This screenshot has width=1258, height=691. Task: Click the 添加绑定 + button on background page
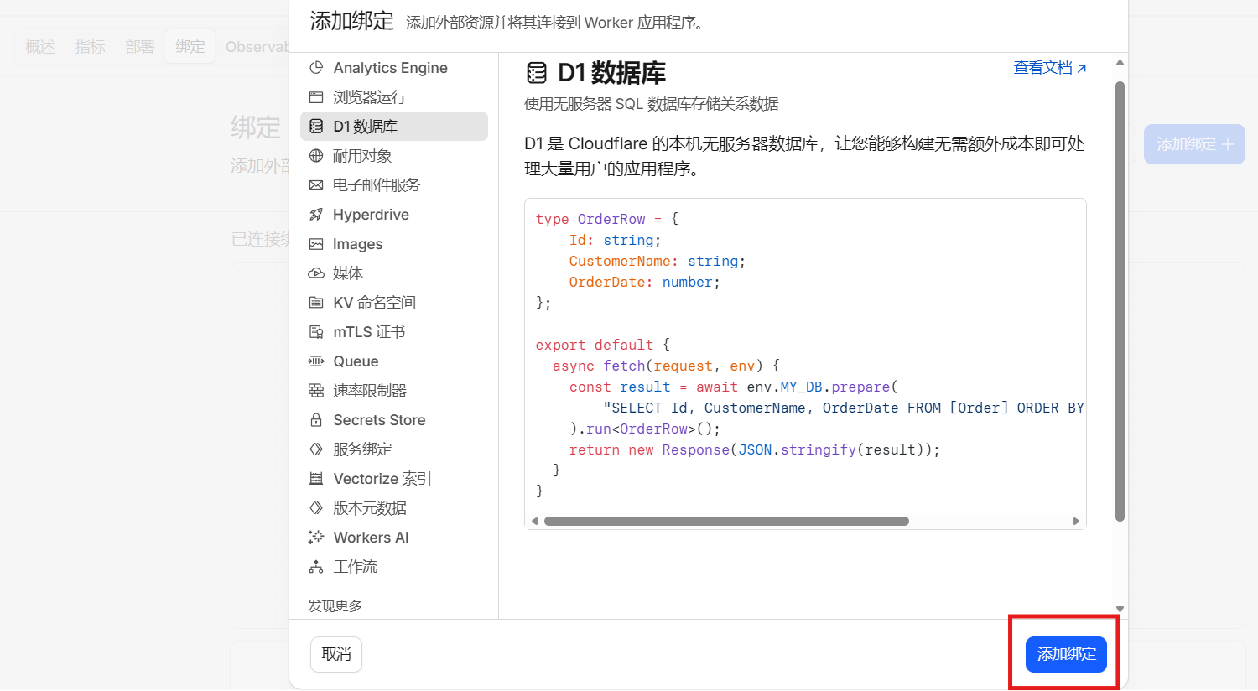coord(1194,144)
